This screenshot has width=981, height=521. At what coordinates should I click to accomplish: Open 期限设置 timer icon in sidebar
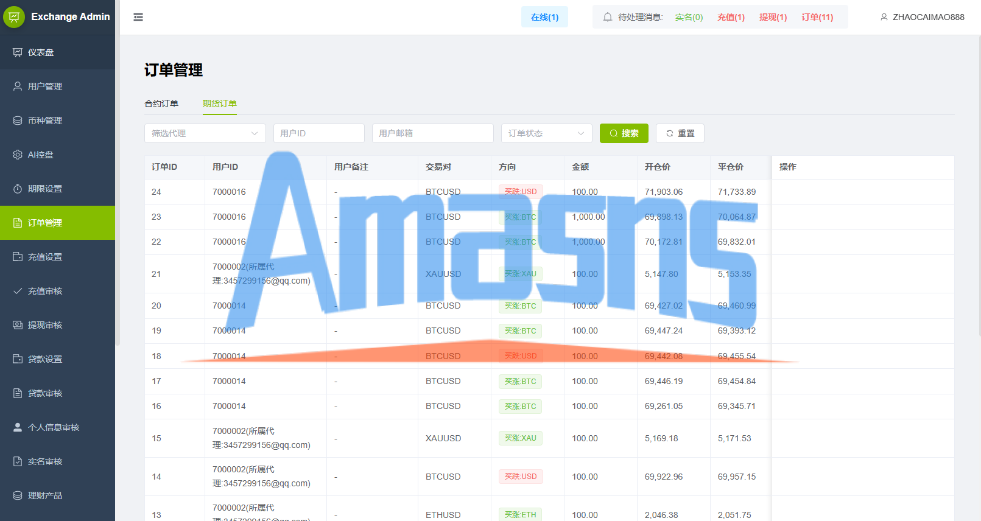[x=18, y=189]
